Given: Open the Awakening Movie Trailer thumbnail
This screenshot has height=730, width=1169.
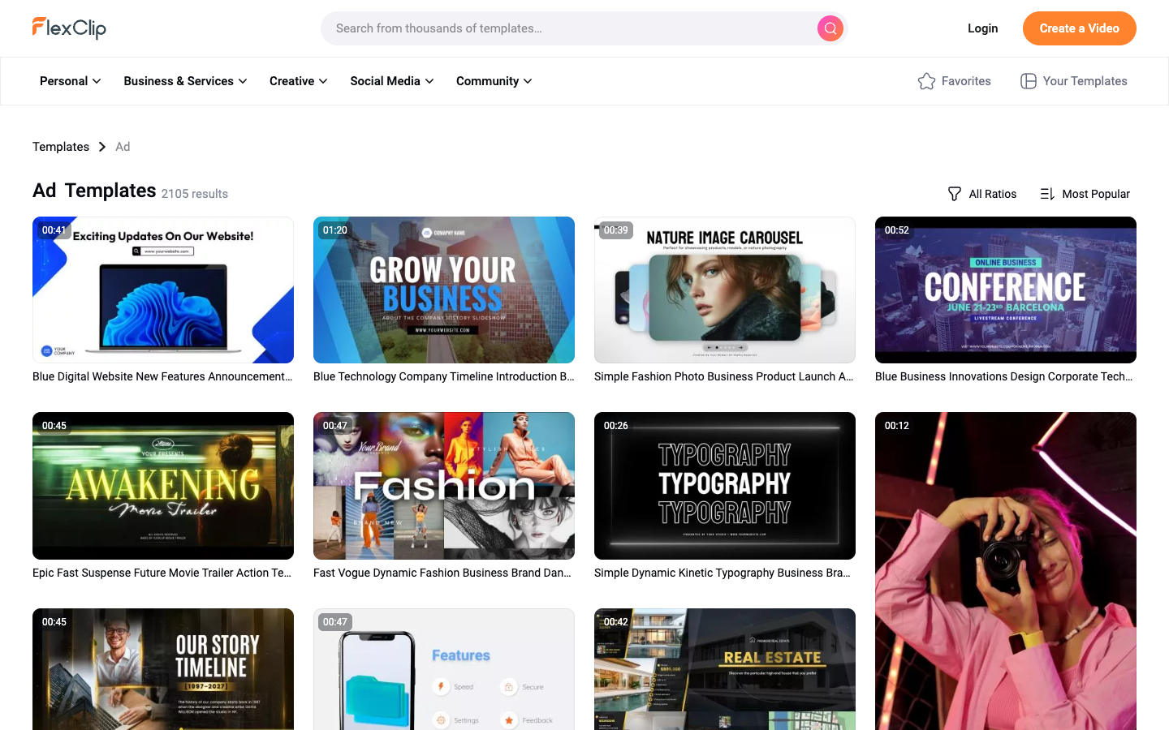Looking at the screenshot, I should click(x=163, y=486).
